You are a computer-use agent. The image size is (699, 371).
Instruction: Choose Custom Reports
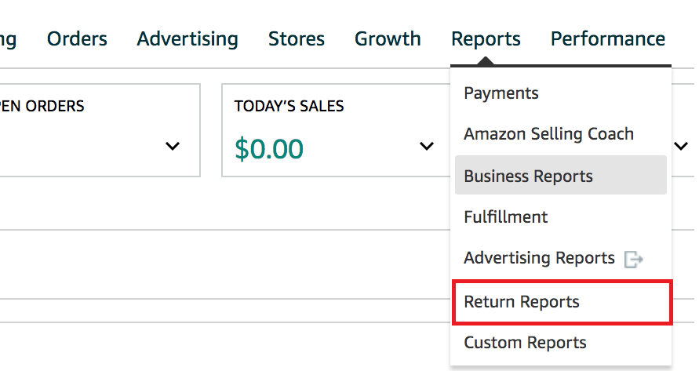(525, 343)
